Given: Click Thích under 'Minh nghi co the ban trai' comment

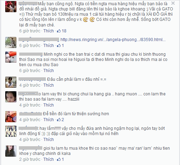Looking at the screenshot, I should click(x=49, y=71).
